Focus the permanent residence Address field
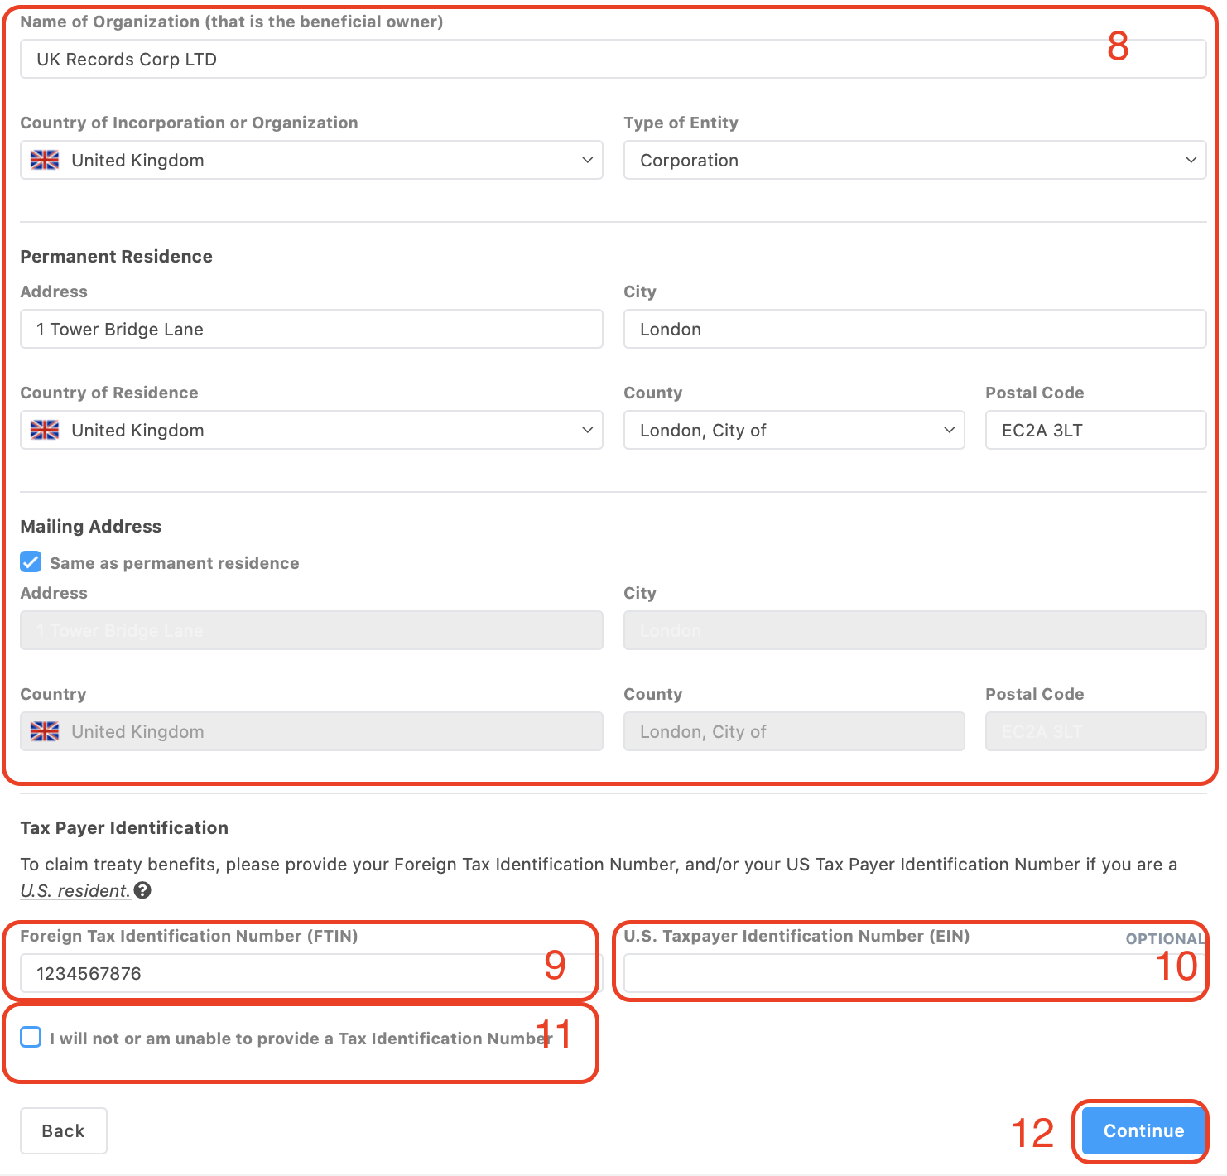Viewport: 1227px width, 1176px height. tap(311, 329)
